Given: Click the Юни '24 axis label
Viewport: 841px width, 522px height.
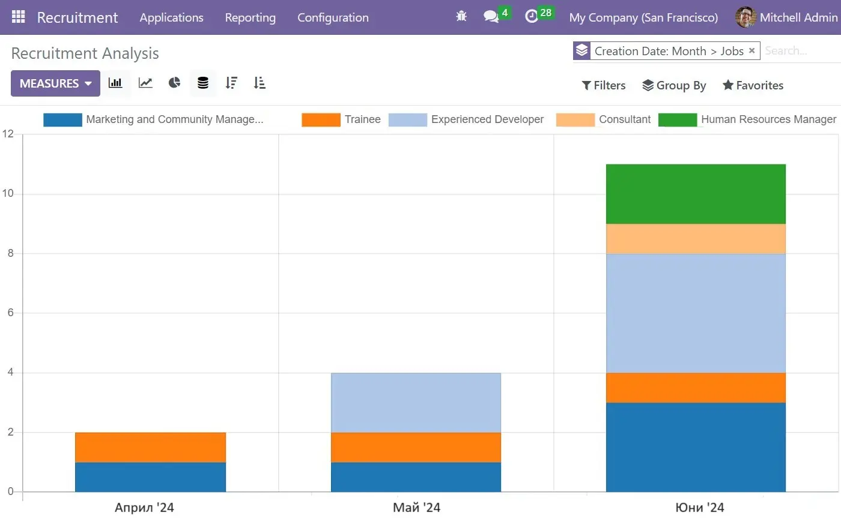Looking at the screenshot, I should tap(700, 508).
